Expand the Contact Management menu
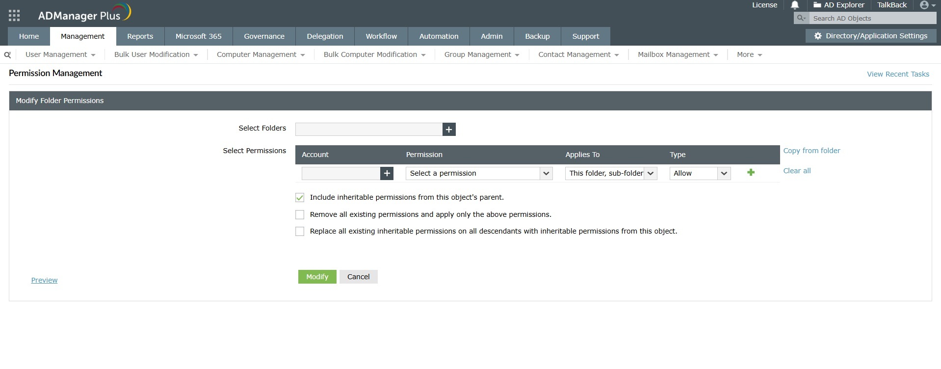The image size is (941, 369). pyautogui.click(x=579, y=55)
